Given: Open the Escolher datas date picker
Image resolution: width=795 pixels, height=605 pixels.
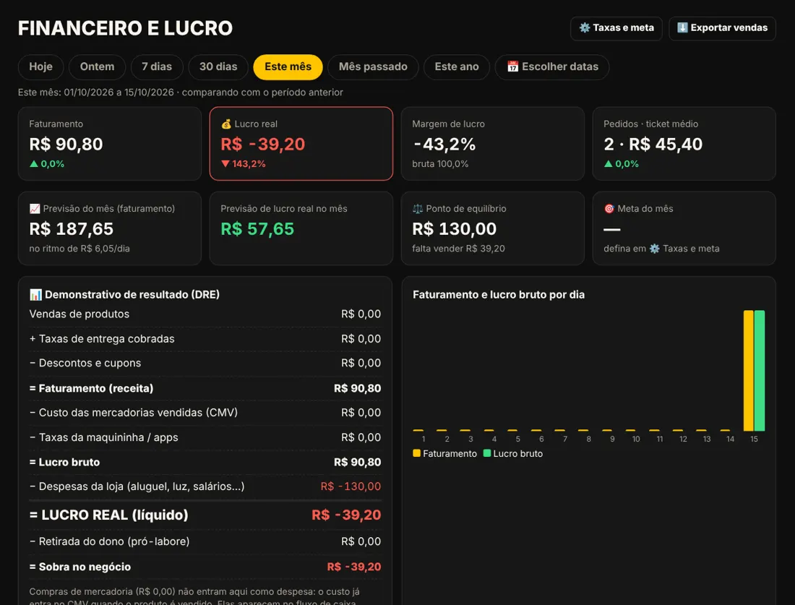Looking at the screenshot, I should pos(552,67).
